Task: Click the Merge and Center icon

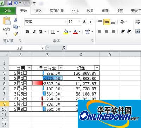Action: pos(137,31)
